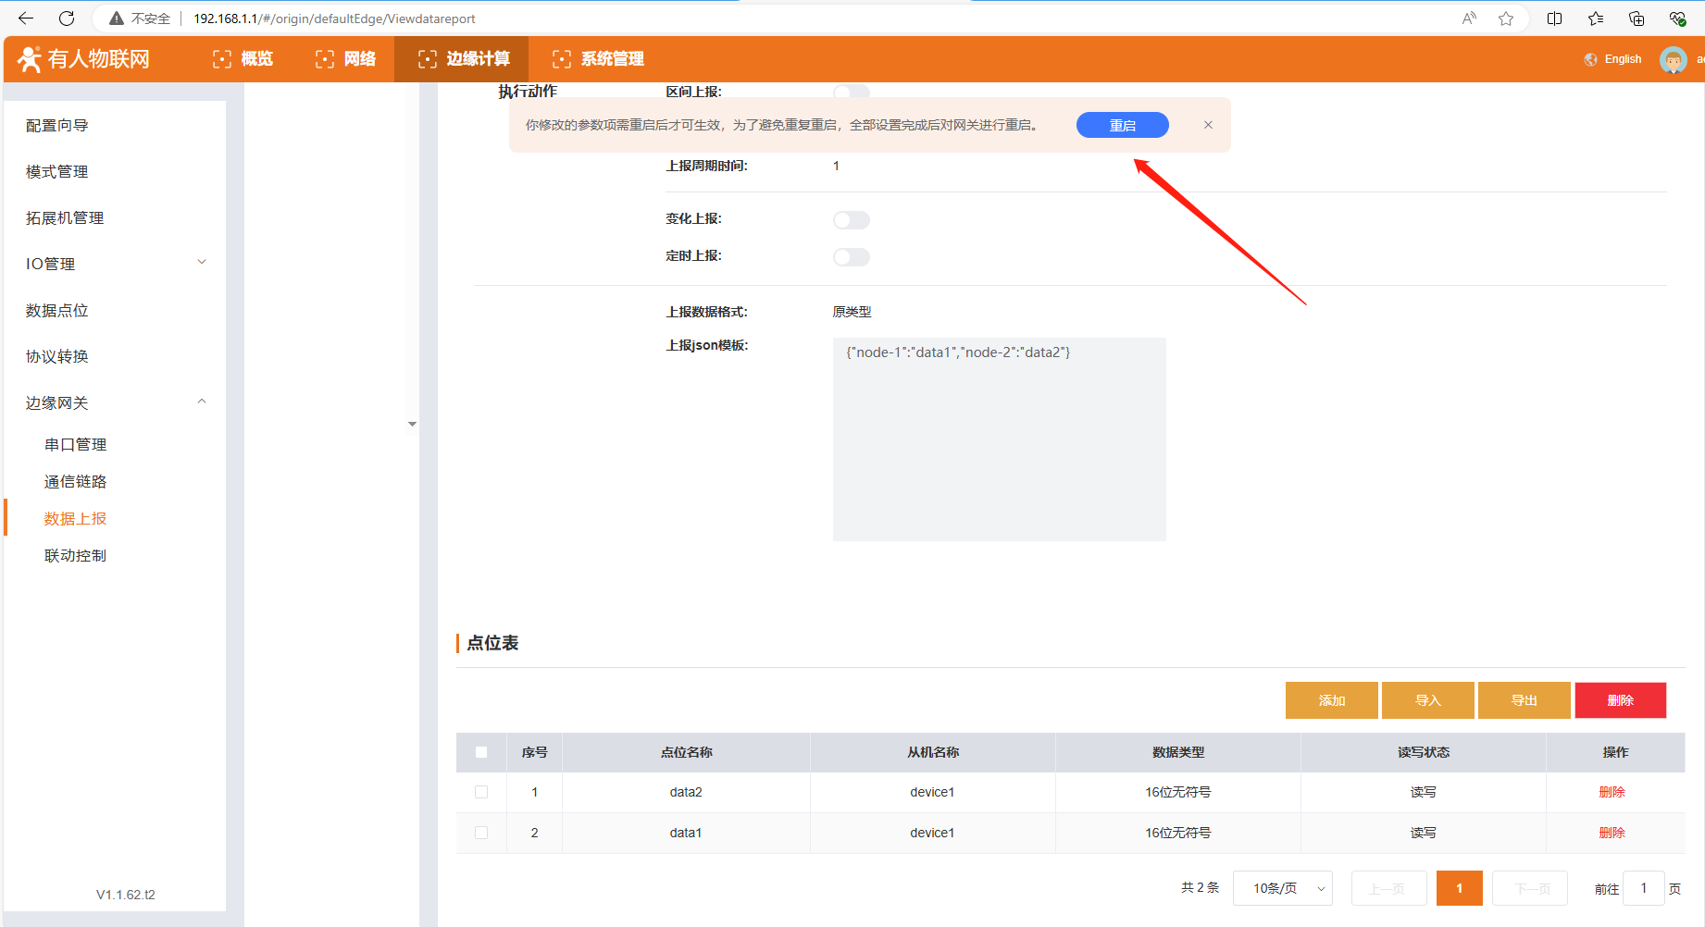Image resolution: width=1705 pixels, height=927 pixels.
Task: Add page to favorites star icon
Action: click(1506, 19)
